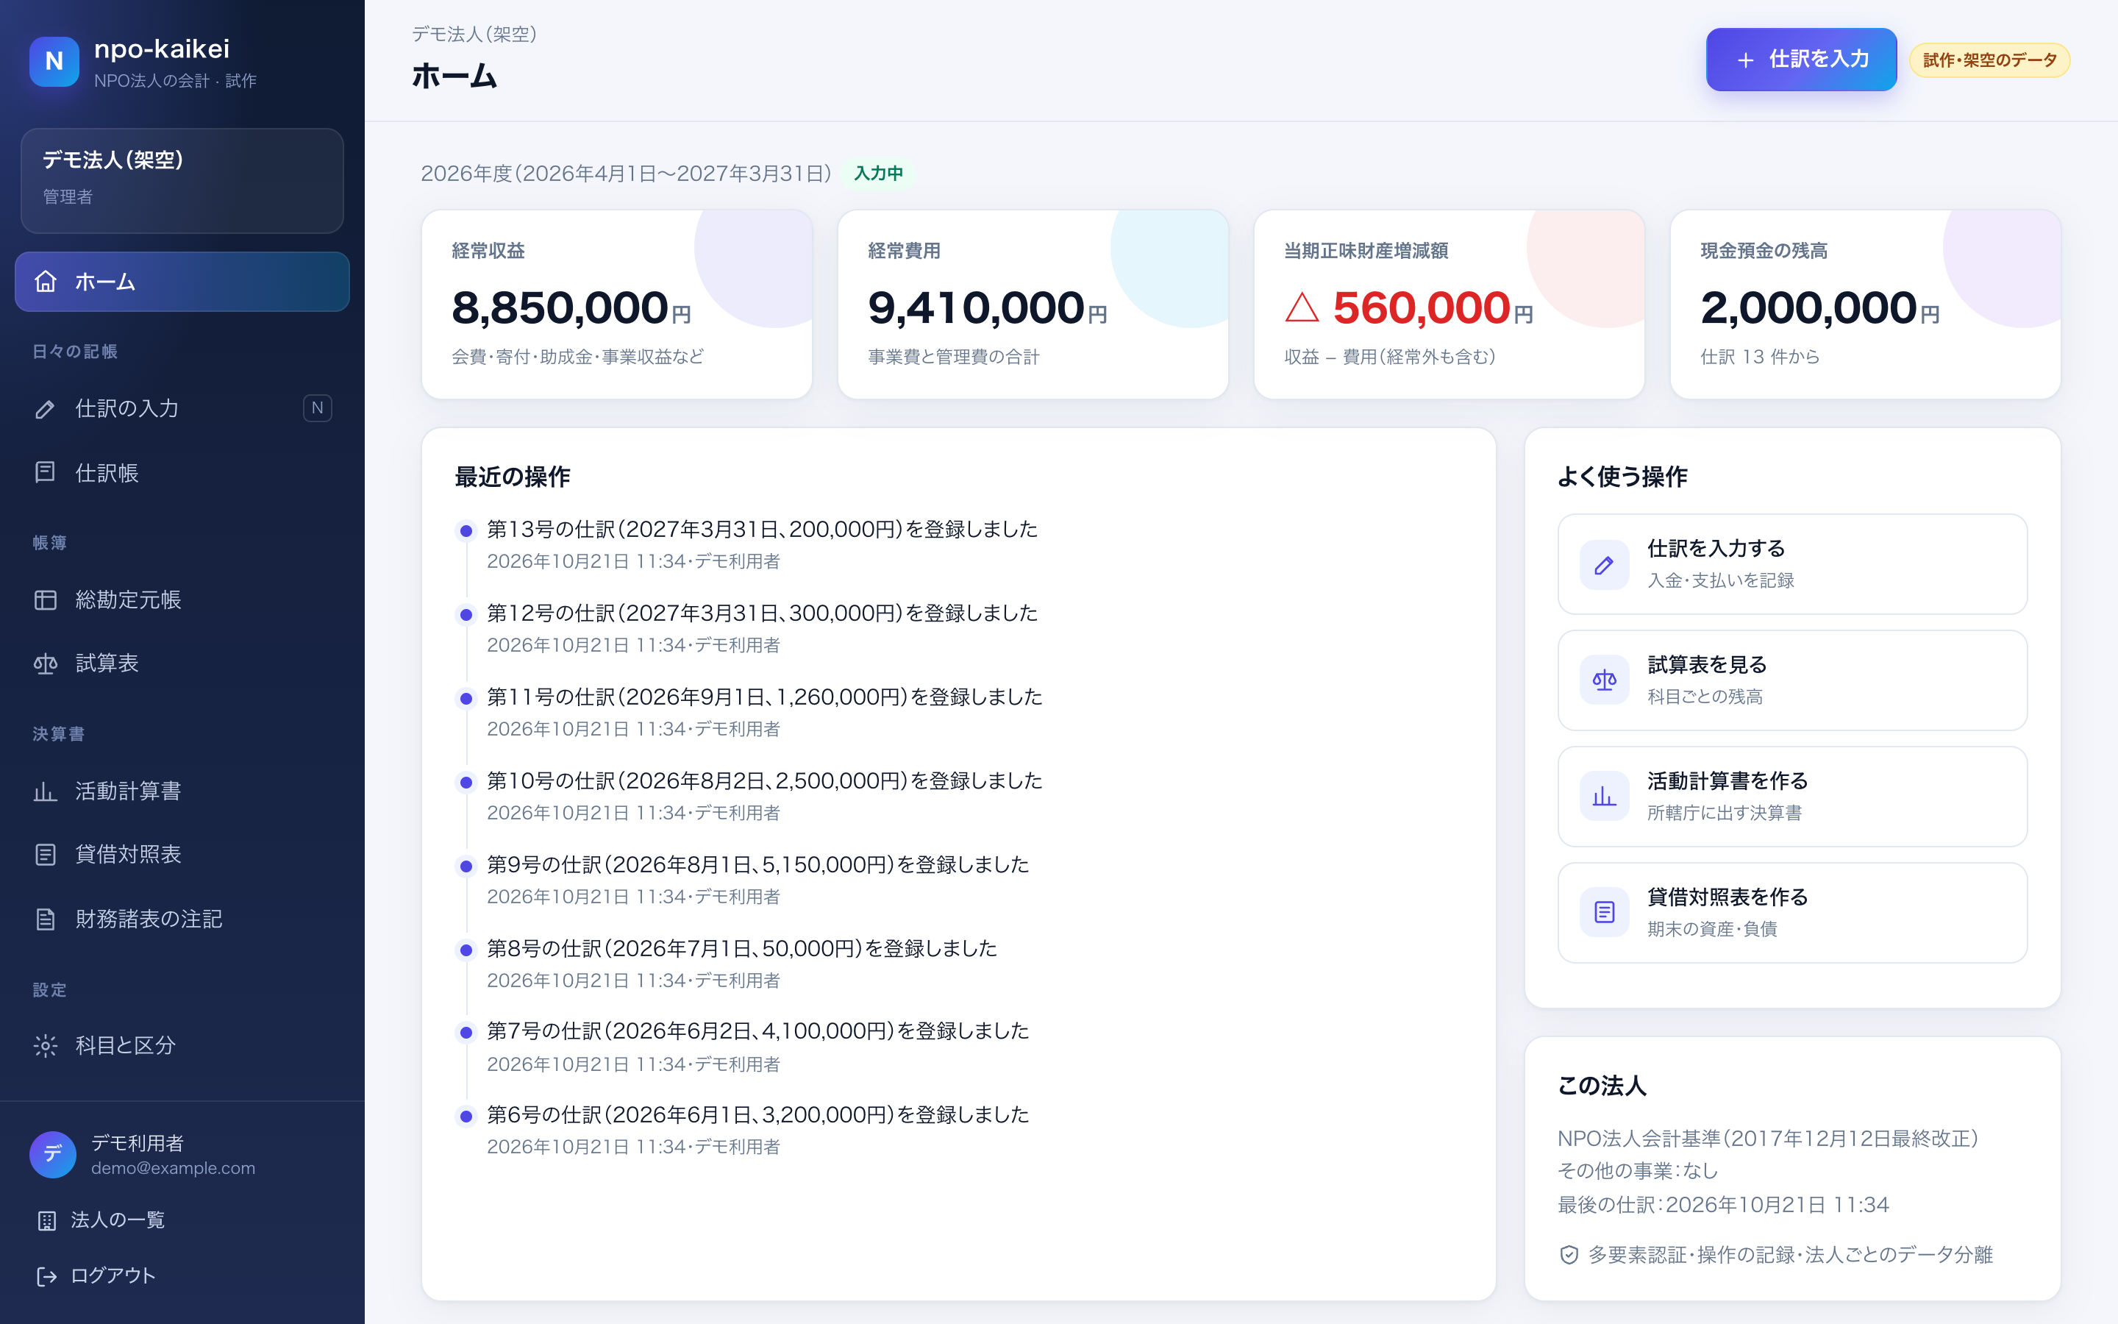The width and height of the screenshot is (2118, 1324).
Task: Open the ホーム menu item
Action: (182, 281)
